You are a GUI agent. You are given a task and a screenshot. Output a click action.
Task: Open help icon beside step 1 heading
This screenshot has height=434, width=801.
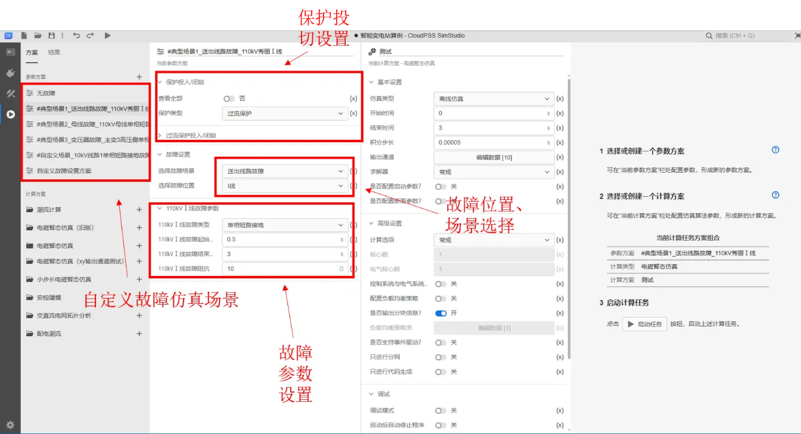(x=775, y=150)
